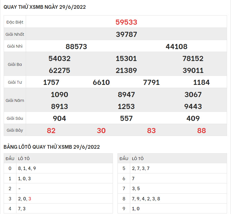Screen dimensions: 231x214
Task: Click the QUAY THỬ XSMB heading
Action: pos(45,7)
